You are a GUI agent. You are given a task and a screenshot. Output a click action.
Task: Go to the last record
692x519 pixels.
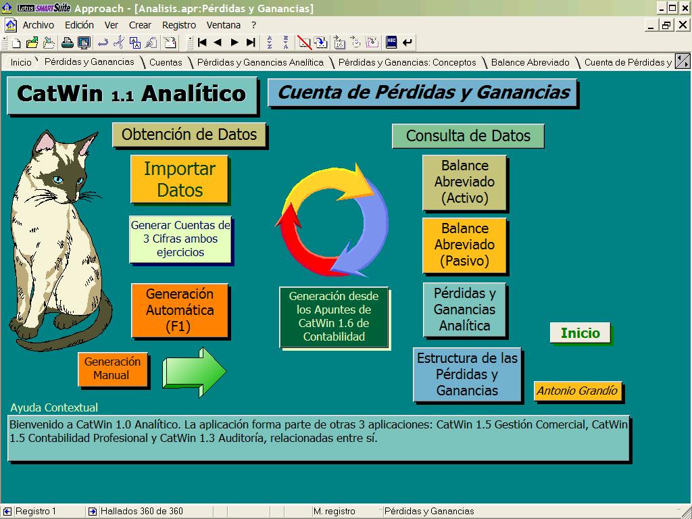[251, 43]
